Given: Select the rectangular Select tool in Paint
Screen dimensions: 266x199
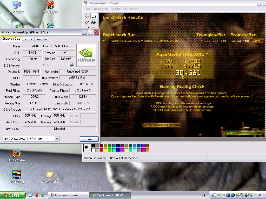Looking at the screenshot, I should pyautogui.click(x=94, y=16).
